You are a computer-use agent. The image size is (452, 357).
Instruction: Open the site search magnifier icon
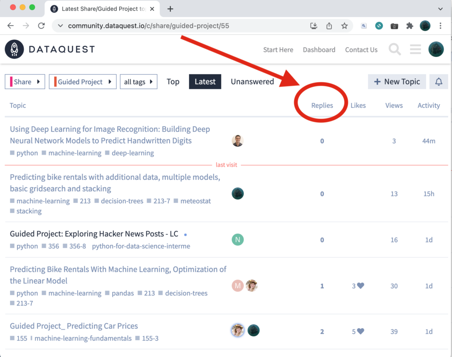395,49
